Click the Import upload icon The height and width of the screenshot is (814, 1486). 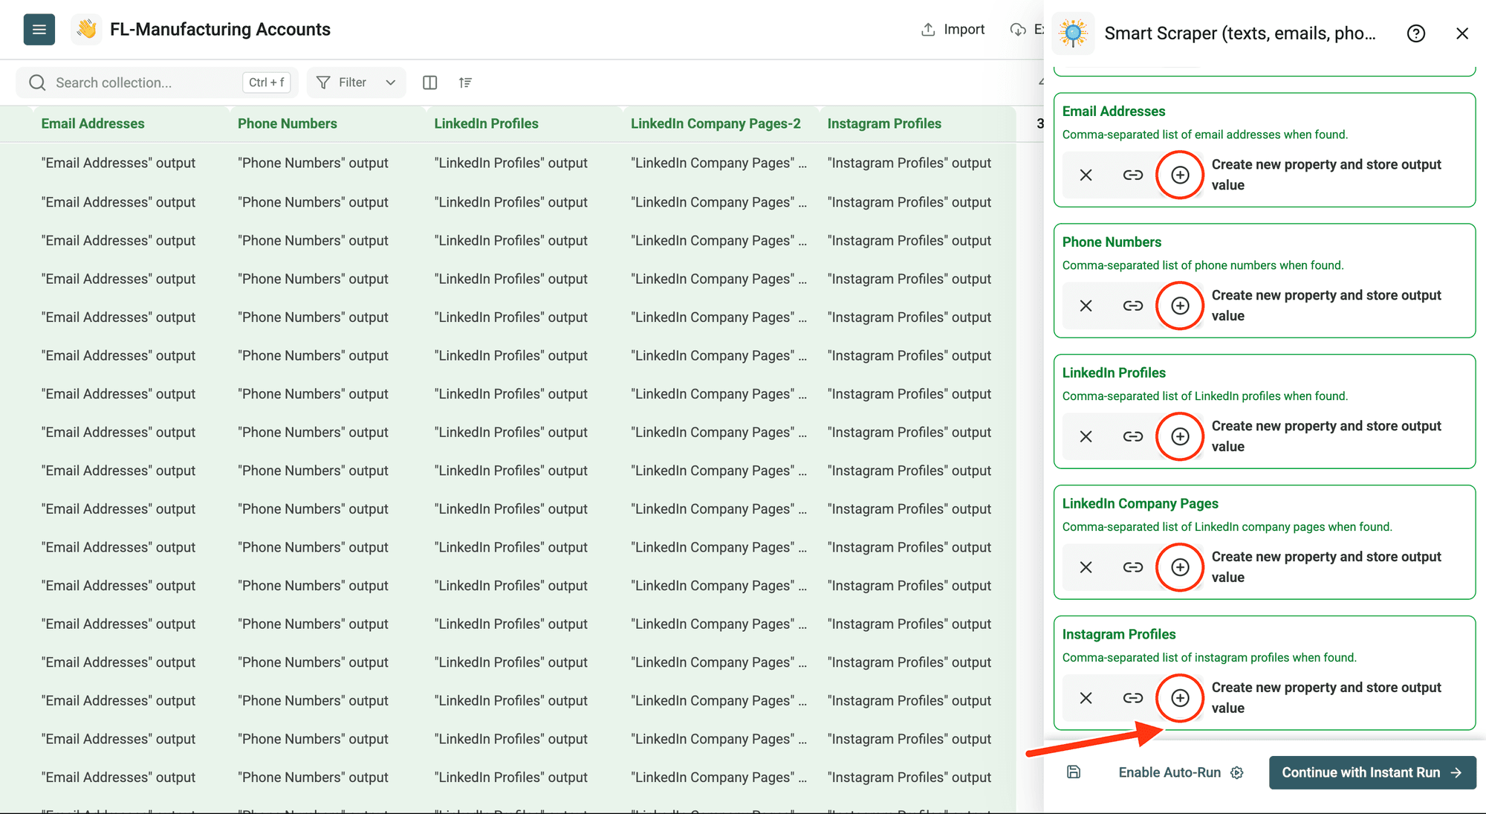coord(928,30)
